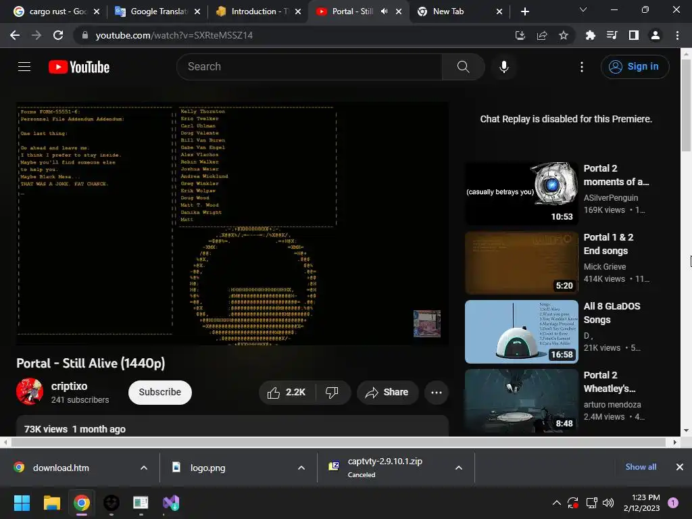Open criptixo channel avatar
This screenshot has height=519, width=692.
30,391
